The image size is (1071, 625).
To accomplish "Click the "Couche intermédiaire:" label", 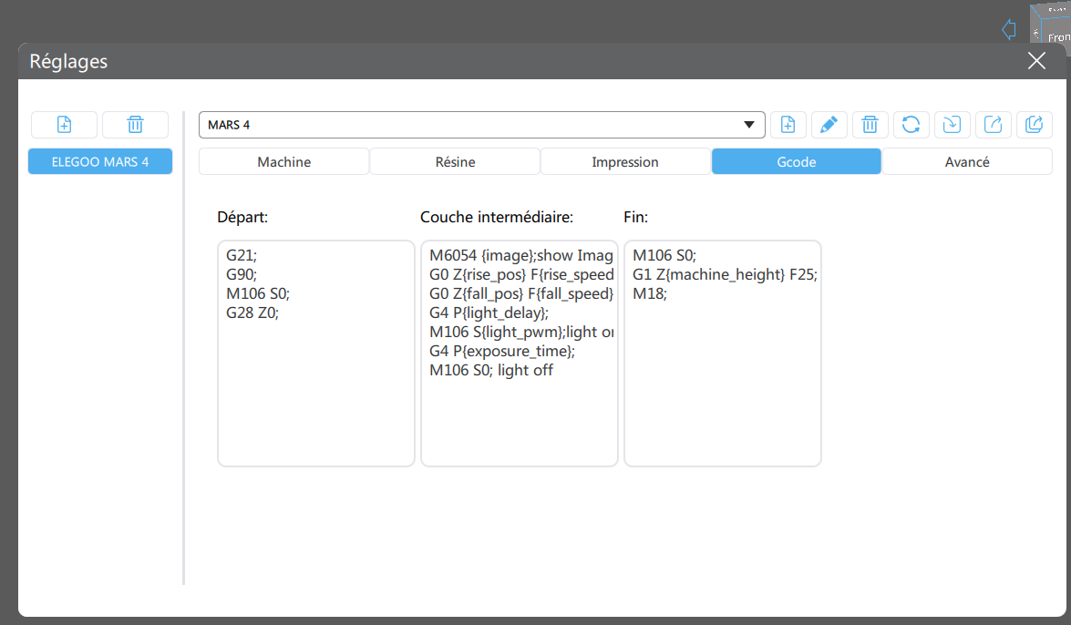I will point(497,217).
